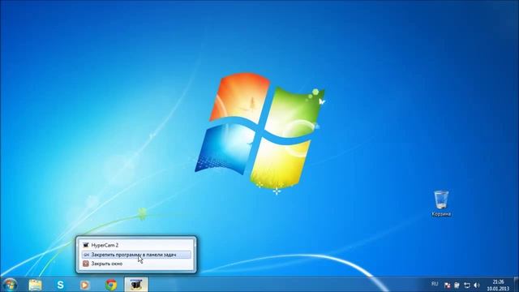Open Windows Explorer from the taskbar
519x292 pixels.
tap(35, 285)
